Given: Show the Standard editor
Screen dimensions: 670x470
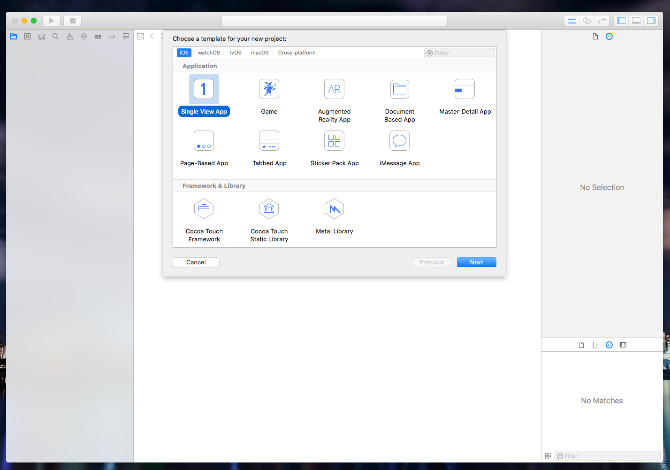Looking at the screenshot, I should [571, 21].
